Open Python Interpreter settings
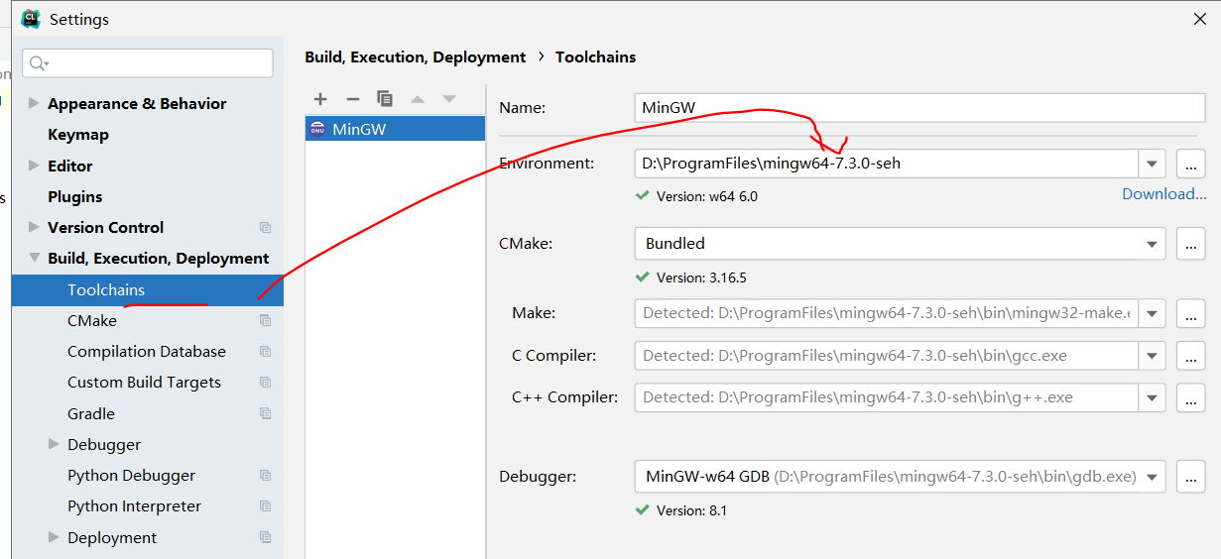This screenshot has height=559, width=1221. coord(135,506)
